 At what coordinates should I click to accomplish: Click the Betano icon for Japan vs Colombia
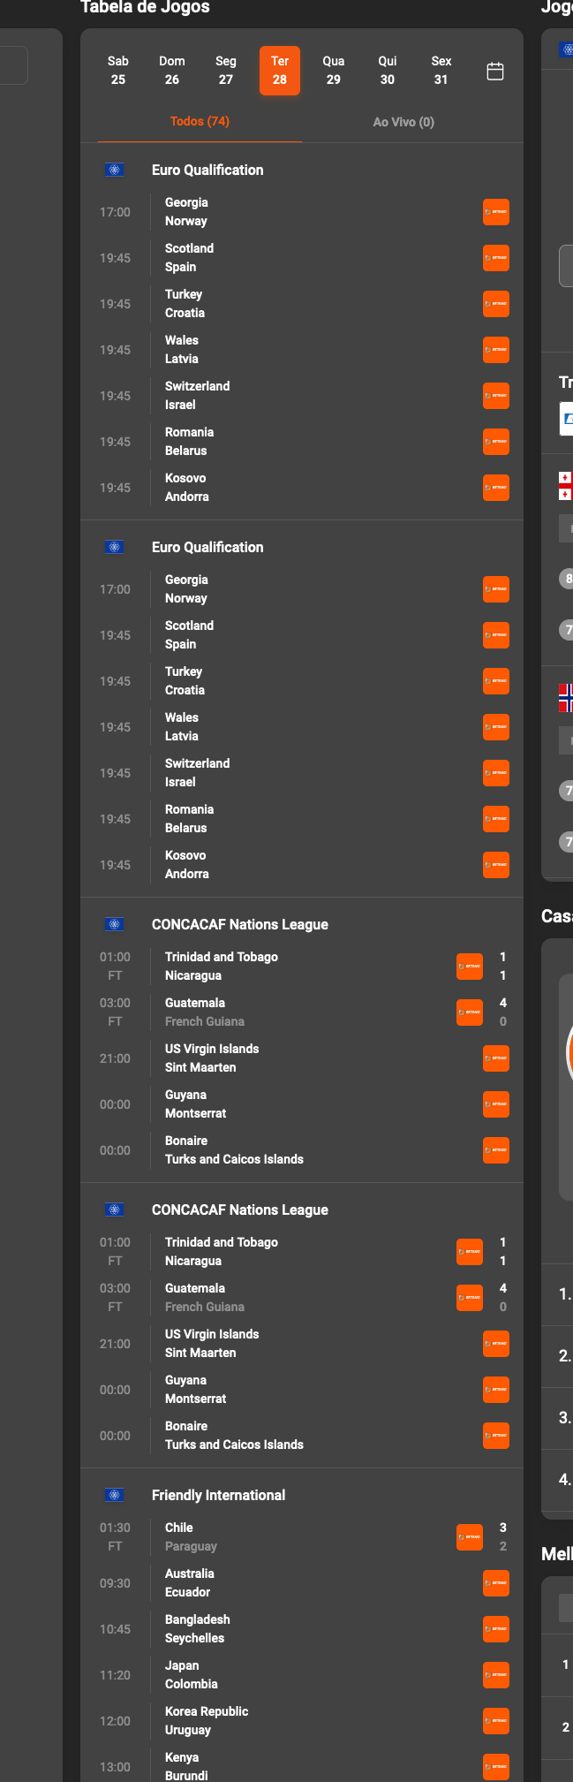496,1675
